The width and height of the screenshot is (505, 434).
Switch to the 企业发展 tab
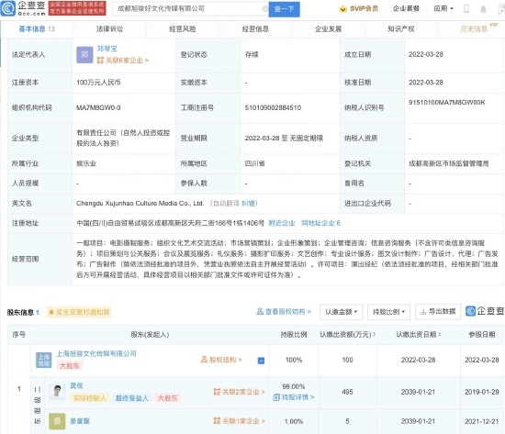click(x=328, y=29)
